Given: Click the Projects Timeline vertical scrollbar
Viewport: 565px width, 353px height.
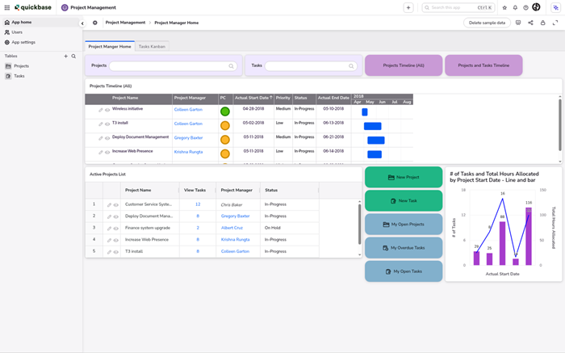Looking at the screenshot, I should click(560, 124).
